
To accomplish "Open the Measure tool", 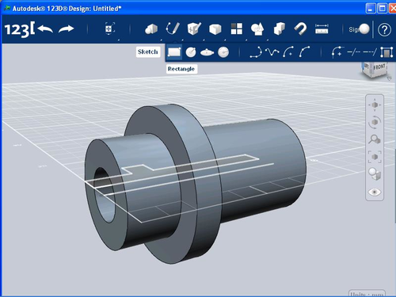I will (x=322, y=29).
